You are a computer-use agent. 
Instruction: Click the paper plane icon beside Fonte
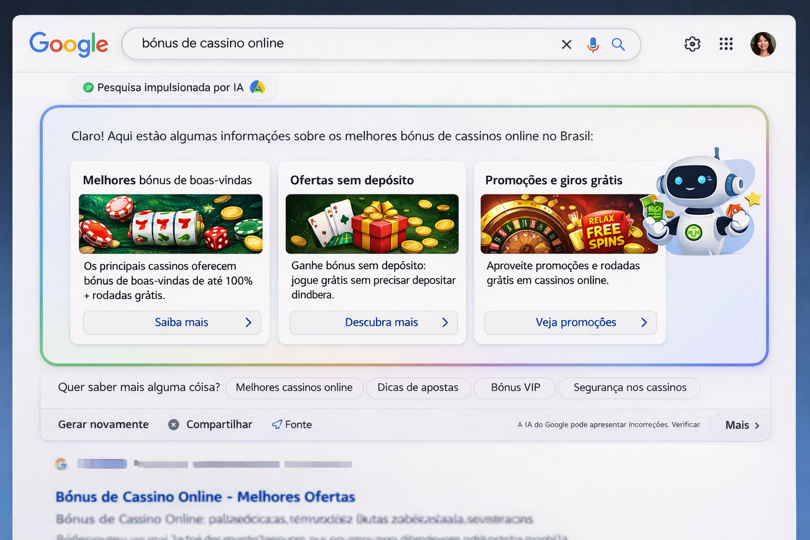277,425
